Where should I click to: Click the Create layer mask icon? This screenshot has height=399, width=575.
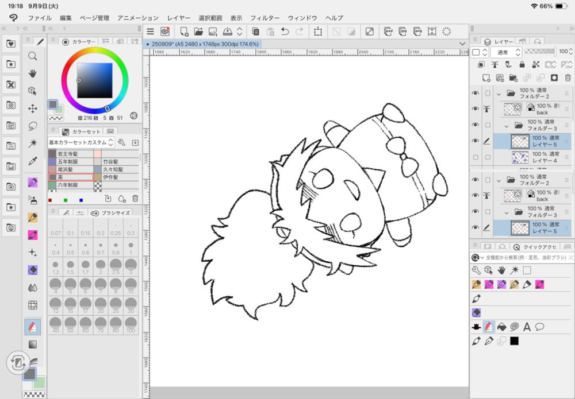(x=554, y=78)
